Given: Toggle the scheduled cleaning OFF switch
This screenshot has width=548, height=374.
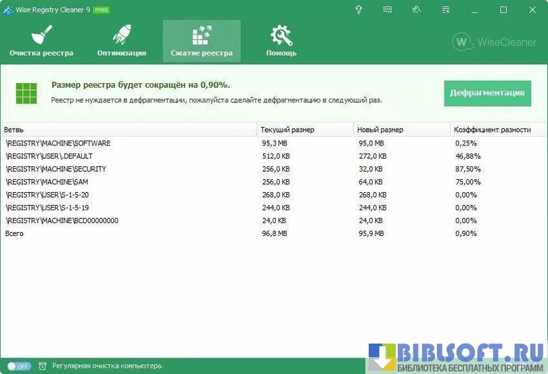Looking at the screenshot, I should pyautogui.click(x=19, y=366).
